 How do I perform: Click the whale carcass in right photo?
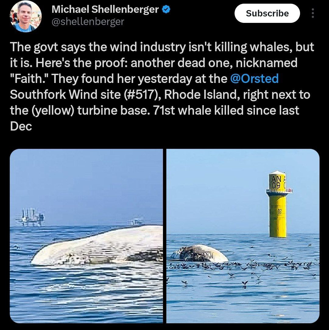(x=199, y=253)
